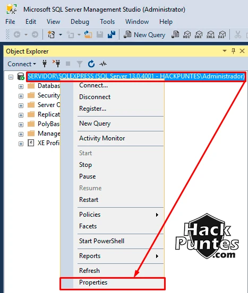The image size is (248, 293).
Task: Click the Add New Item toolbar icon
Action: point(71,35)
